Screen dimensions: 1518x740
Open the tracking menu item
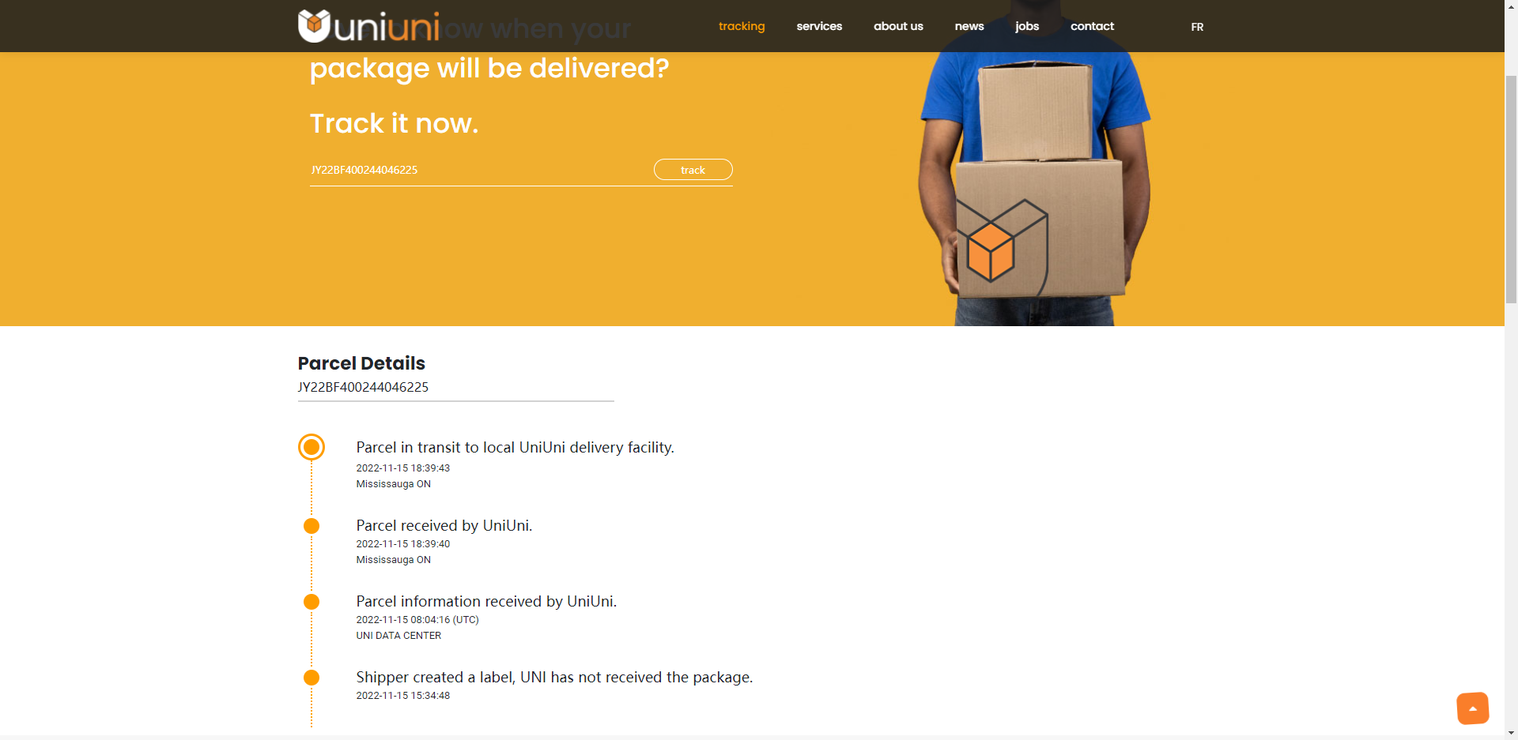(x=742, y=26)
